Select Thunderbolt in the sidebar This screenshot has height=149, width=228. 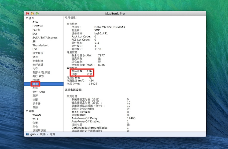pyautogui.click(x=41, y=45)
